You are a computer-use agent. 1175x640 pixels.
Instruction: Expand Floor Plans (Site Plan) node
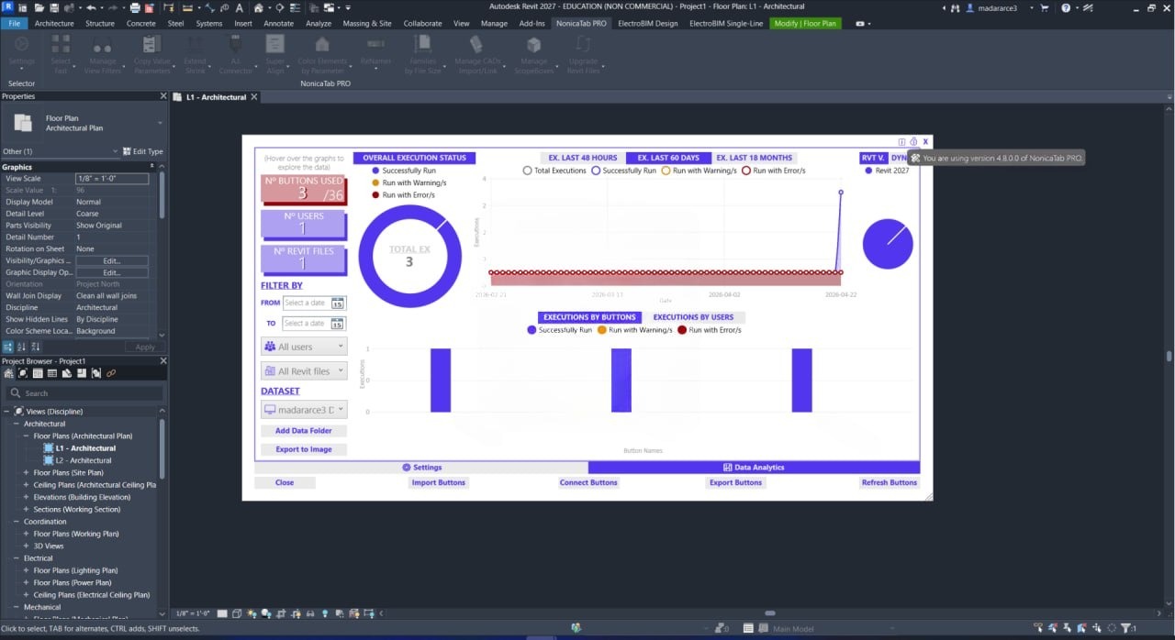(x=26, y=472)
